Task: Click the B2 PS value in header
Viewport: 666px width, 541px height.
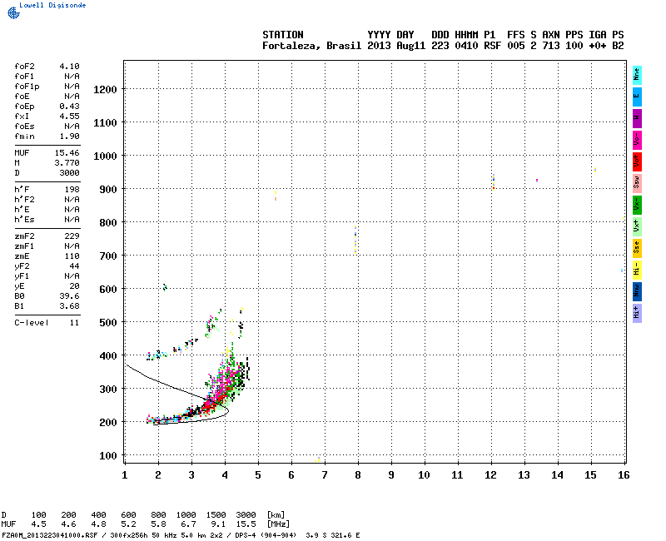Action: (x=618, y=46)
